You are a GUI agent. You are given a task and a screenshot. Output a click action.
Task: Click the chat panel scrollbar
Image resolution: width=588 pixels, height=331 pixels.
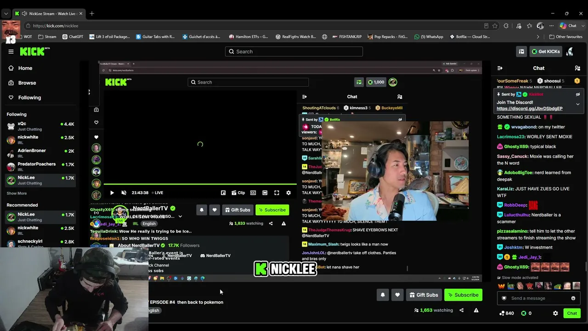tap(586, 267)
